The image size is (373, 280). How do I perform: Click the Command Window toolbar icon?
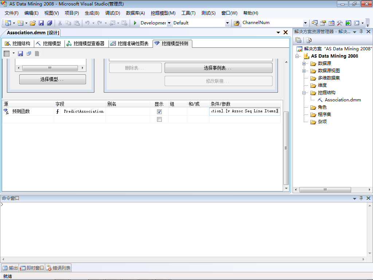click(357, 23)
